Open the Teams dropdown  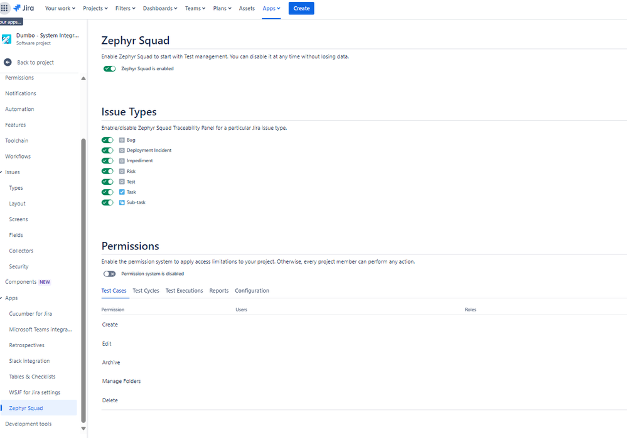click(x=195, y=8)
